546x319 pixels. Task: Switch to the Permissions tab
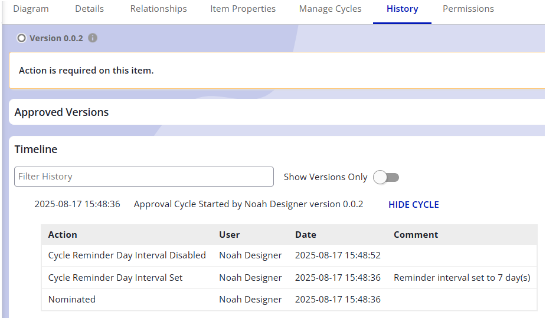tap(468, 9)
